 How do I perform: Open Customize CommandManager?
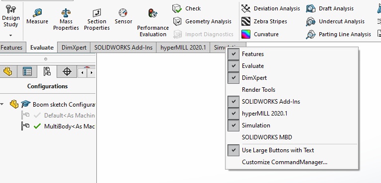pyautogui.click(x=292, y=162)
